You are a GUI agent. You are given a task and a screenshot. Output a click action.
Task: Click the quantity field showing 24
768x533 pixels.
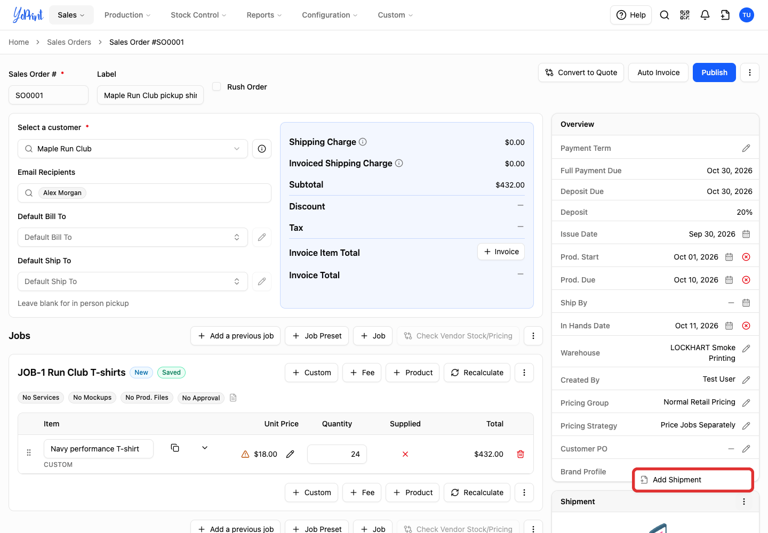tap(337, 454)
